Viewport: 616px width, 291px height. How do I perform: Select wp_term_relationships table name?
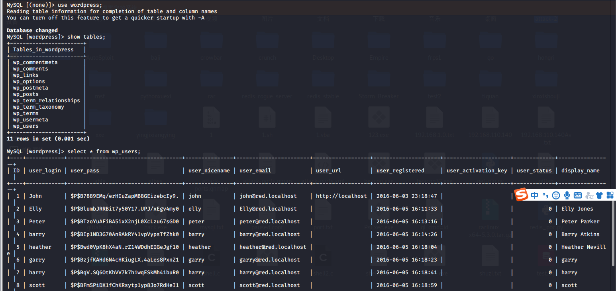pyautogui.click(x=47, y=100)
